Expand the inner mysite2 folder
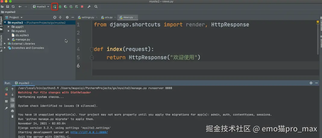This screenshot has height=138, width=322. point(9,31)
